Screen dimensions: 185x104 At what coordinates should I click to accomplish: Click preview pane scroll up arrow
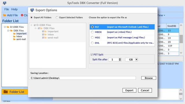181,90
